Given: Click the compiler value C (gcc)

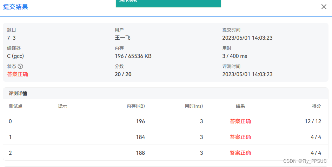Looking at the screenshot, I should click(x=15, y=56).
